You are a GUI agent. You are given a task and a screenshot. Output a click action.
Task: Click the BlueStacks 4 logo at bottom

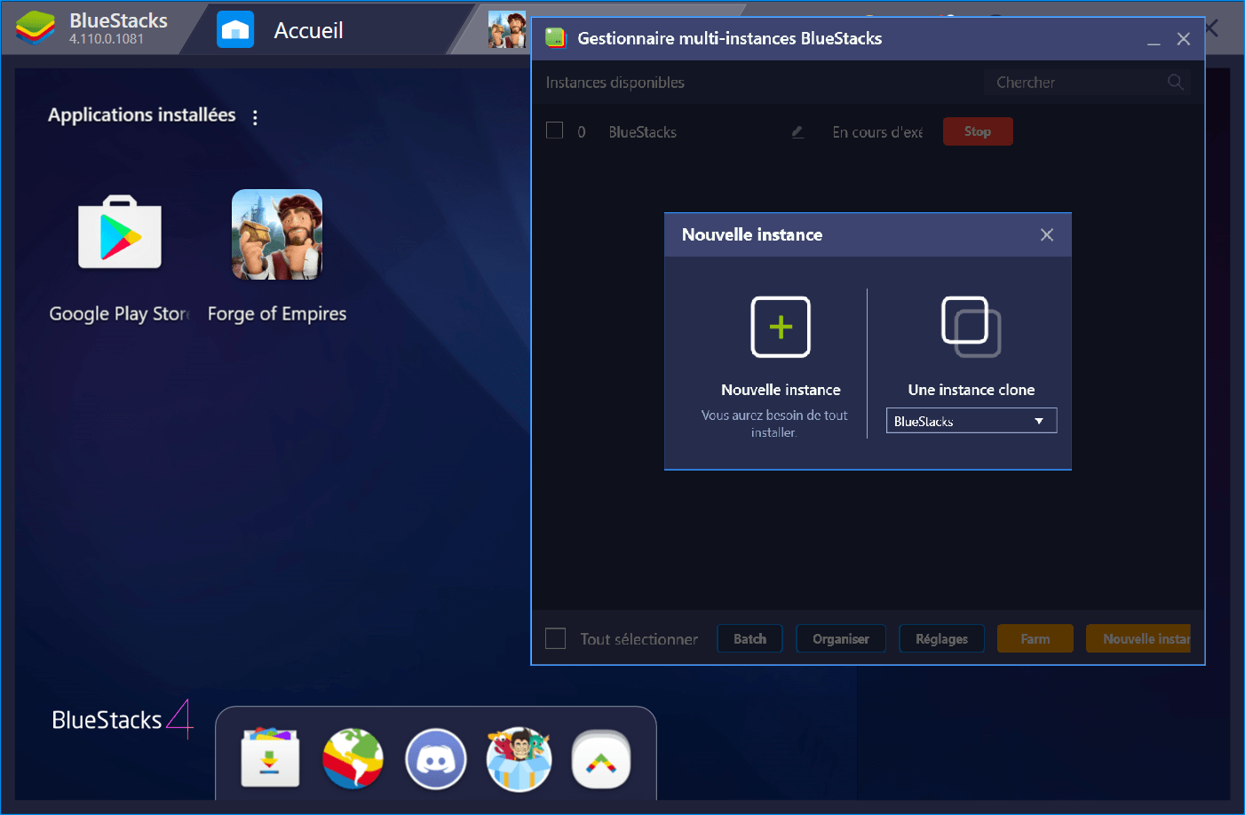point(123,719)
